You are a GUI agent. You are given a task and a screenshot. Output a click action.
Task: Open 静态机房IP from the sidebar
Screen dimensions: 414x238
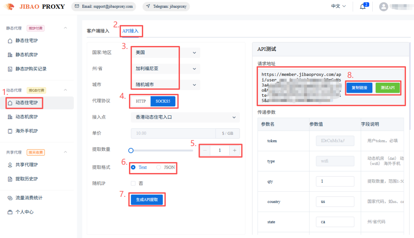27,55
